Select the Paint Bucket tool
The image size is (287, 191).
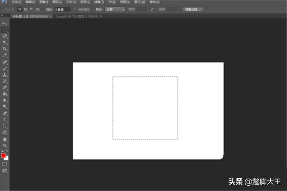coord(5,94)
